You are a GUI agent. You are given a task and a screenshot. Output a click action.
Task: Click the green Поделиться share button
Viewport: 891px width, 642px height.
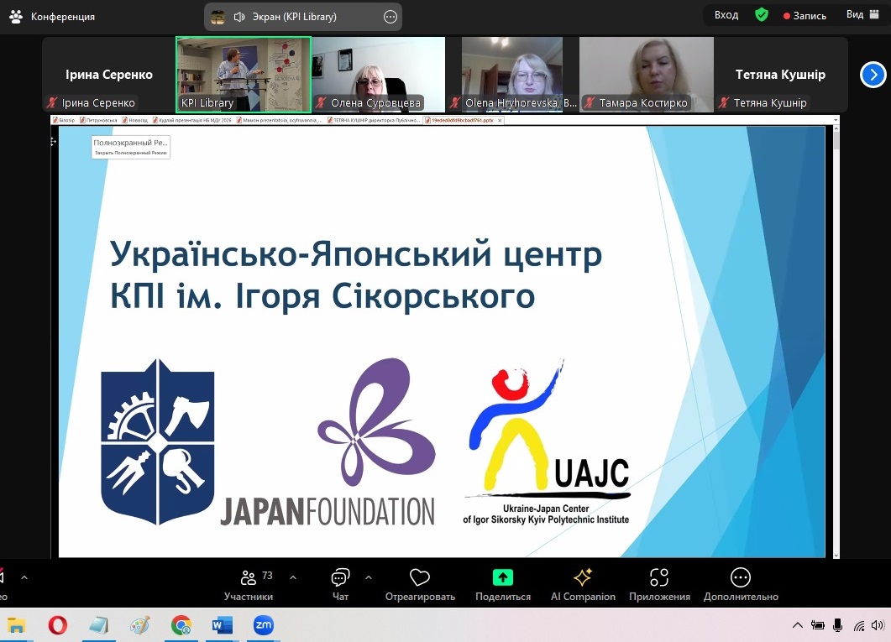503,585
